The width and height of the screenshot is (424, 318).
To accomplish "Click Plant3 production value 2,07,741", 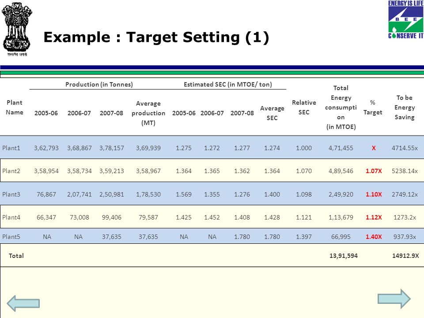I will pyautogui.click(x=79, y=194).
